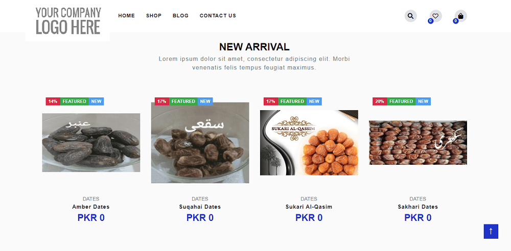Open the Suqahai Dates title link
The width and height of the screenshot is (511, 251).
[x=200, y=207]
